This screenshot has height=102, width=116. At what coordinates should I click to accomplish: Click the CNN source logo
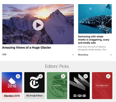tap(4, 54)
